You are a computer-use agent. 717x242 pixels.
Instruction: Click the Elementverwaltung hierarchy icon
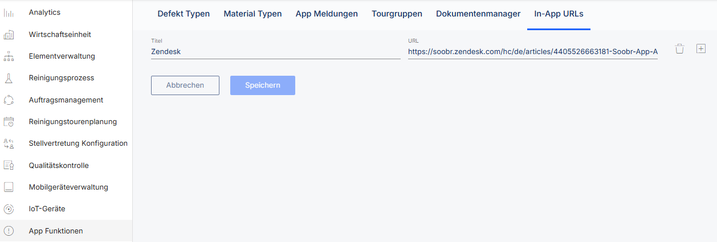click(9, 56)
